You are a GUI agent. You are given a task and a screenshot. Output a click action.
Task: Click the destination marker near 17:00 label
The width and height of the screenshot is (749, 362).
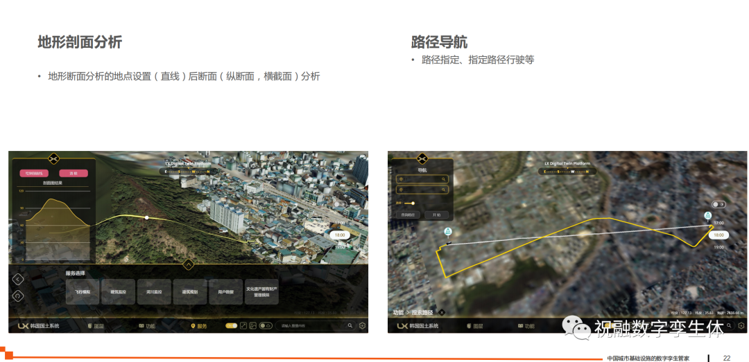pos(707,216)
